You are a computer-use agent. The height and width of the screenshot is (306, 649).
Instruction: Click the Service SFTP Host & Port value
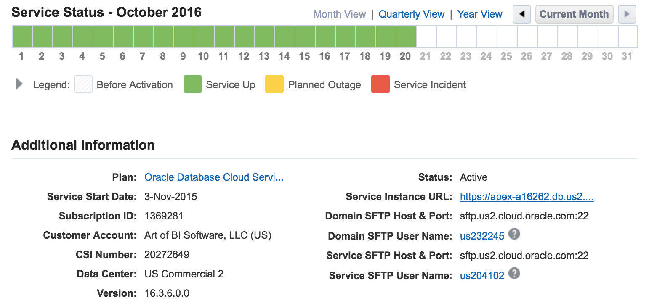tap(524, 256)
